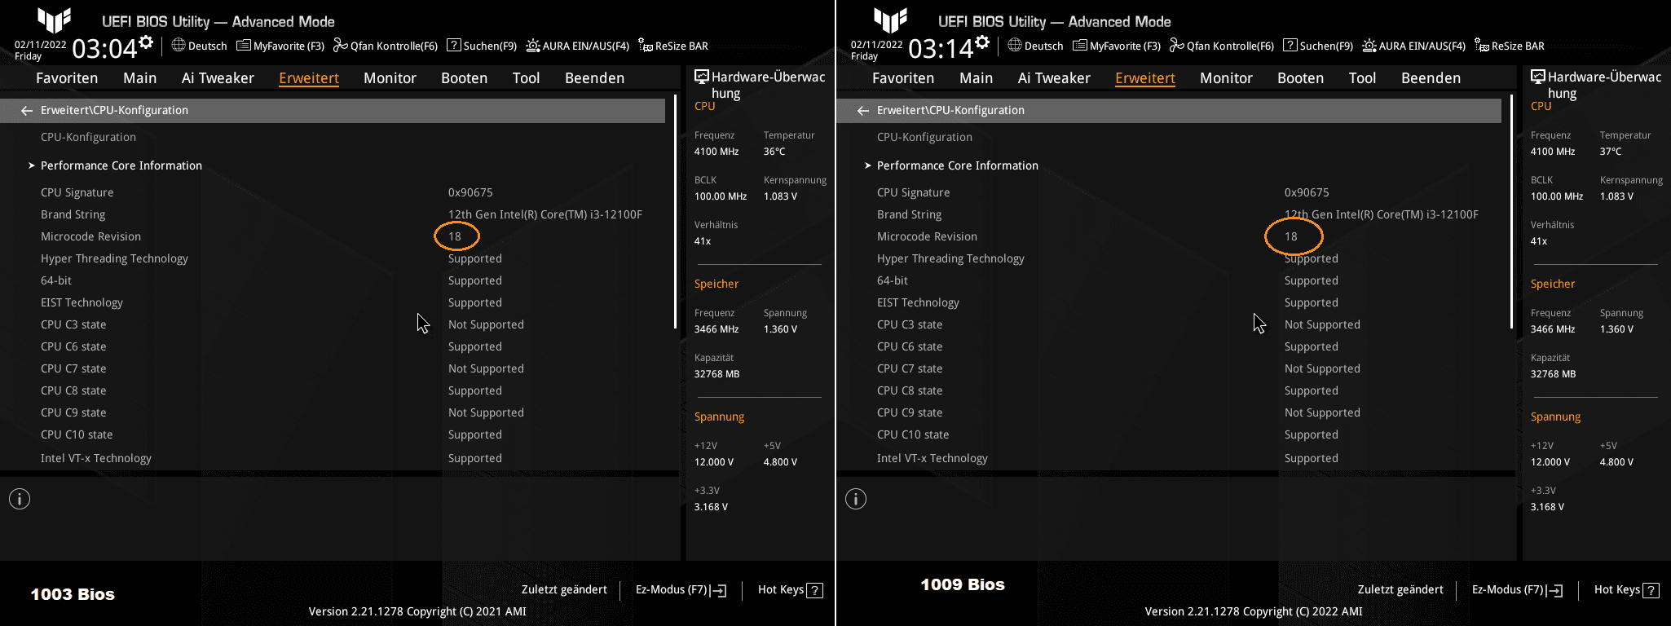Click CPU C10 state label in 1003 Bios
1671x626 pixels.
tap(77, 434)
